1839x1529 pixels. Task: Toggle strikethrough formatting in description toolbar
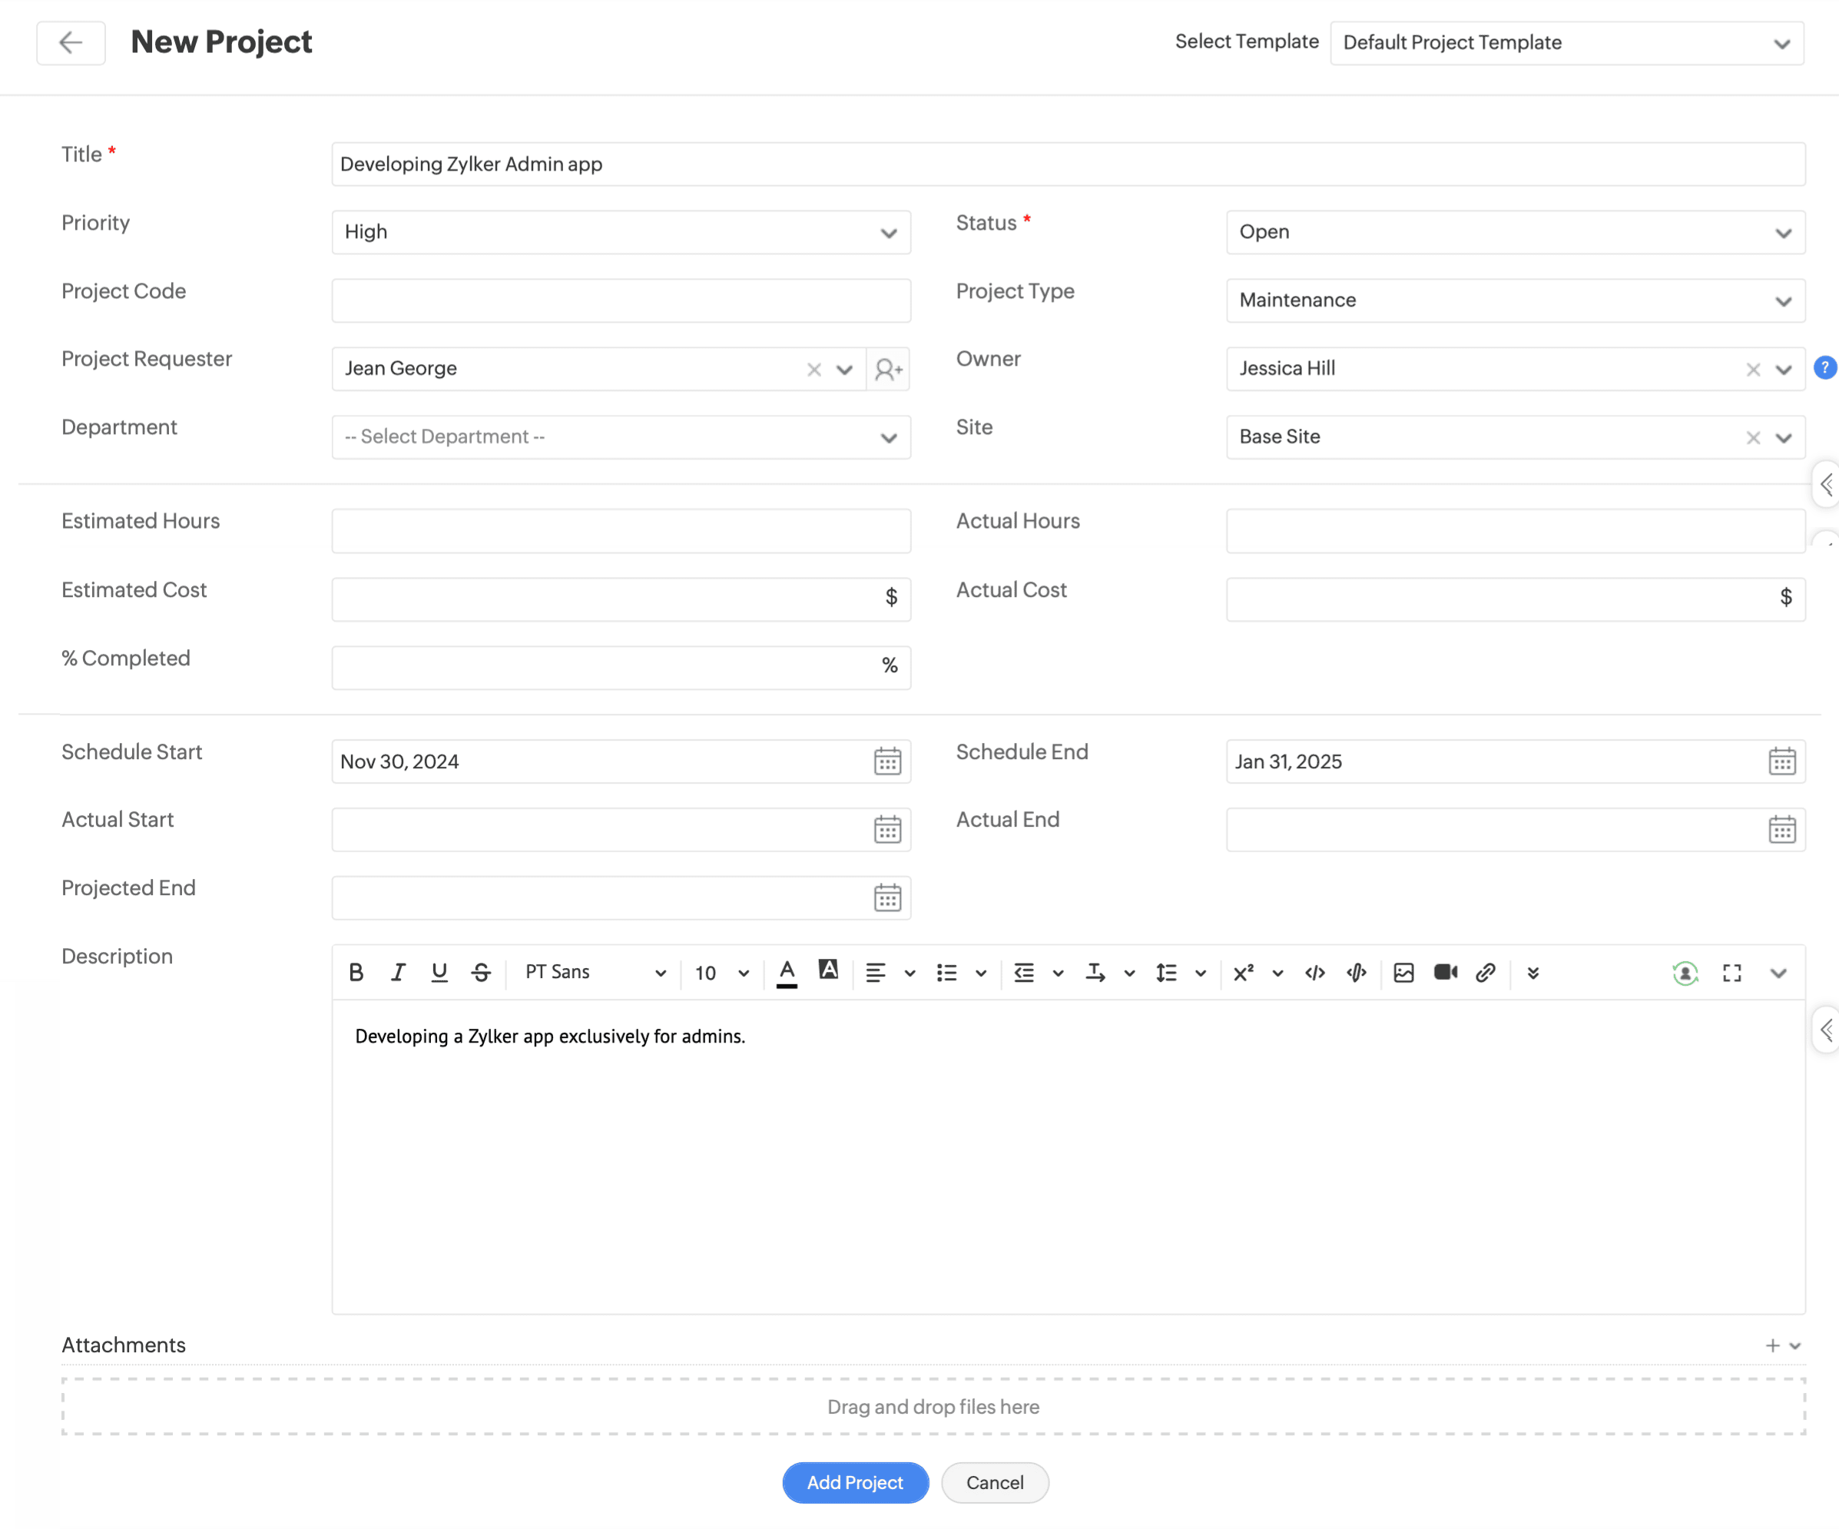(x=481, y=972)
